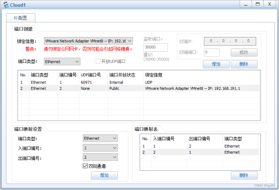Image resolution: width=279 pixels, height=190 pixels.
Task: Select mapping row 1 from port 1 to 2
Action: [200, 146]
